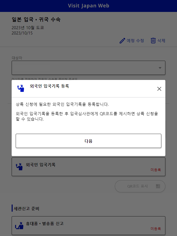Viewport: 177px width, 236px height.
Task: Click the pencil icon for 예정 수정
Action: [x=122, y=41]
